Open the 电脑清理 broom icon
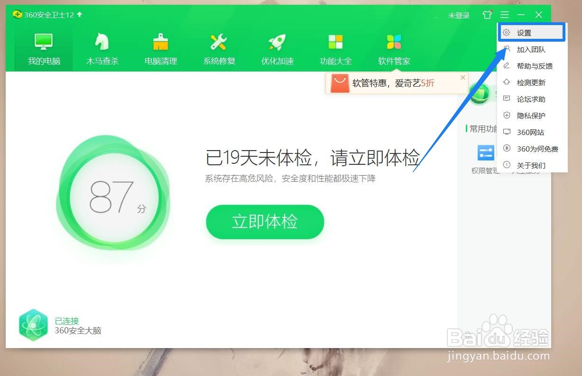Screen dimensions: 582x376 [161, 42]
